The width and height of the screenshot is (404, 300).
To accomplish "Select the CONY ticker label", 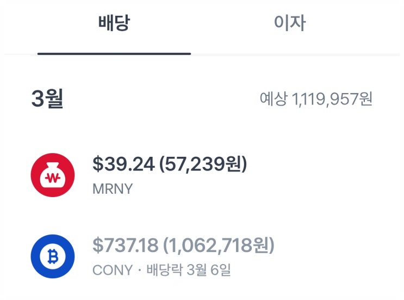I will tap(113, 270).
